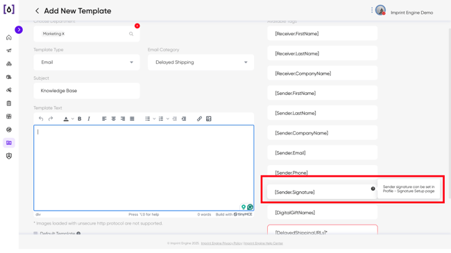Open the user avatar profile picture
This screenshot has width=451, height=253.
380,10
